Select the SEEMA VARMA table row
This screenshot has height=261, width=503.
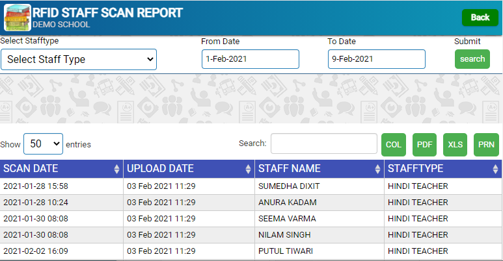tap(251, 219)
